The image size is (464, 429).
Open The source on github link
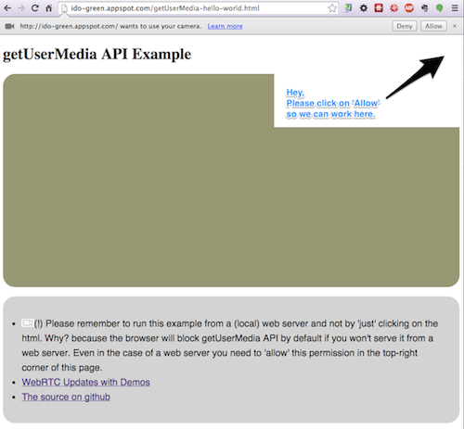click(x=66, y=397)
